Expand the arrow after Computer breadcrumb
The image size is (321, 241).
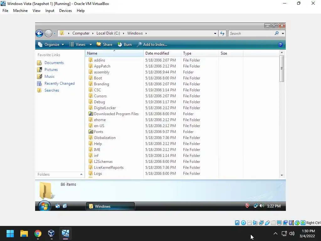(x=93, y=33)
